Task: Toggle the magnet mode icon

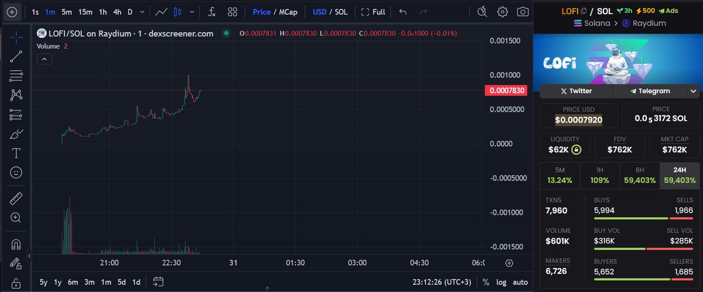Action: [16, 243]
